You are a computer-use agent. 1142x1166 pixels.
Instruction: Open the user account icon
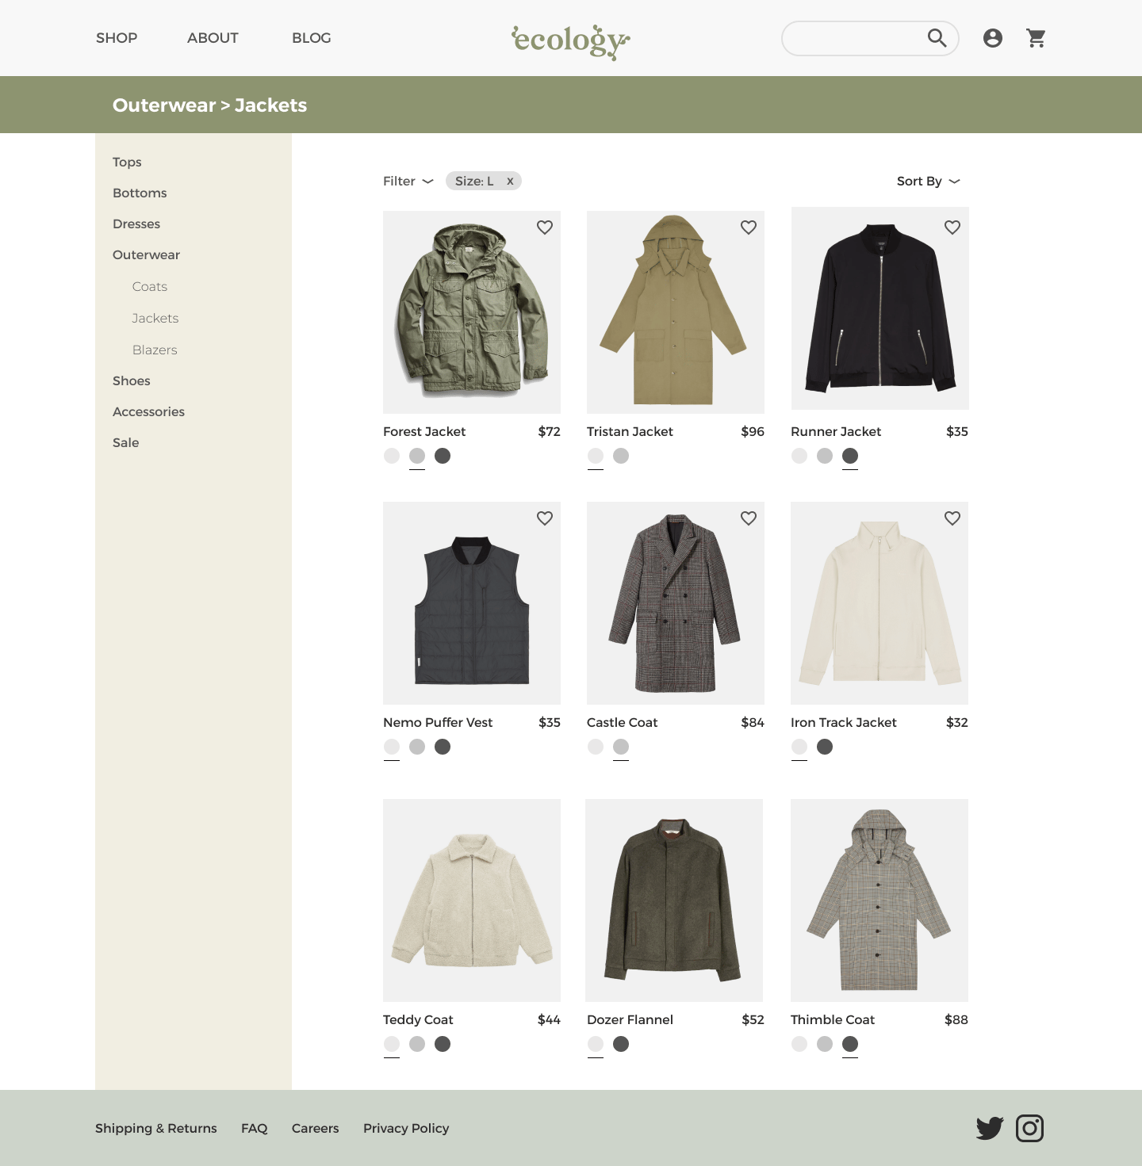992,38
